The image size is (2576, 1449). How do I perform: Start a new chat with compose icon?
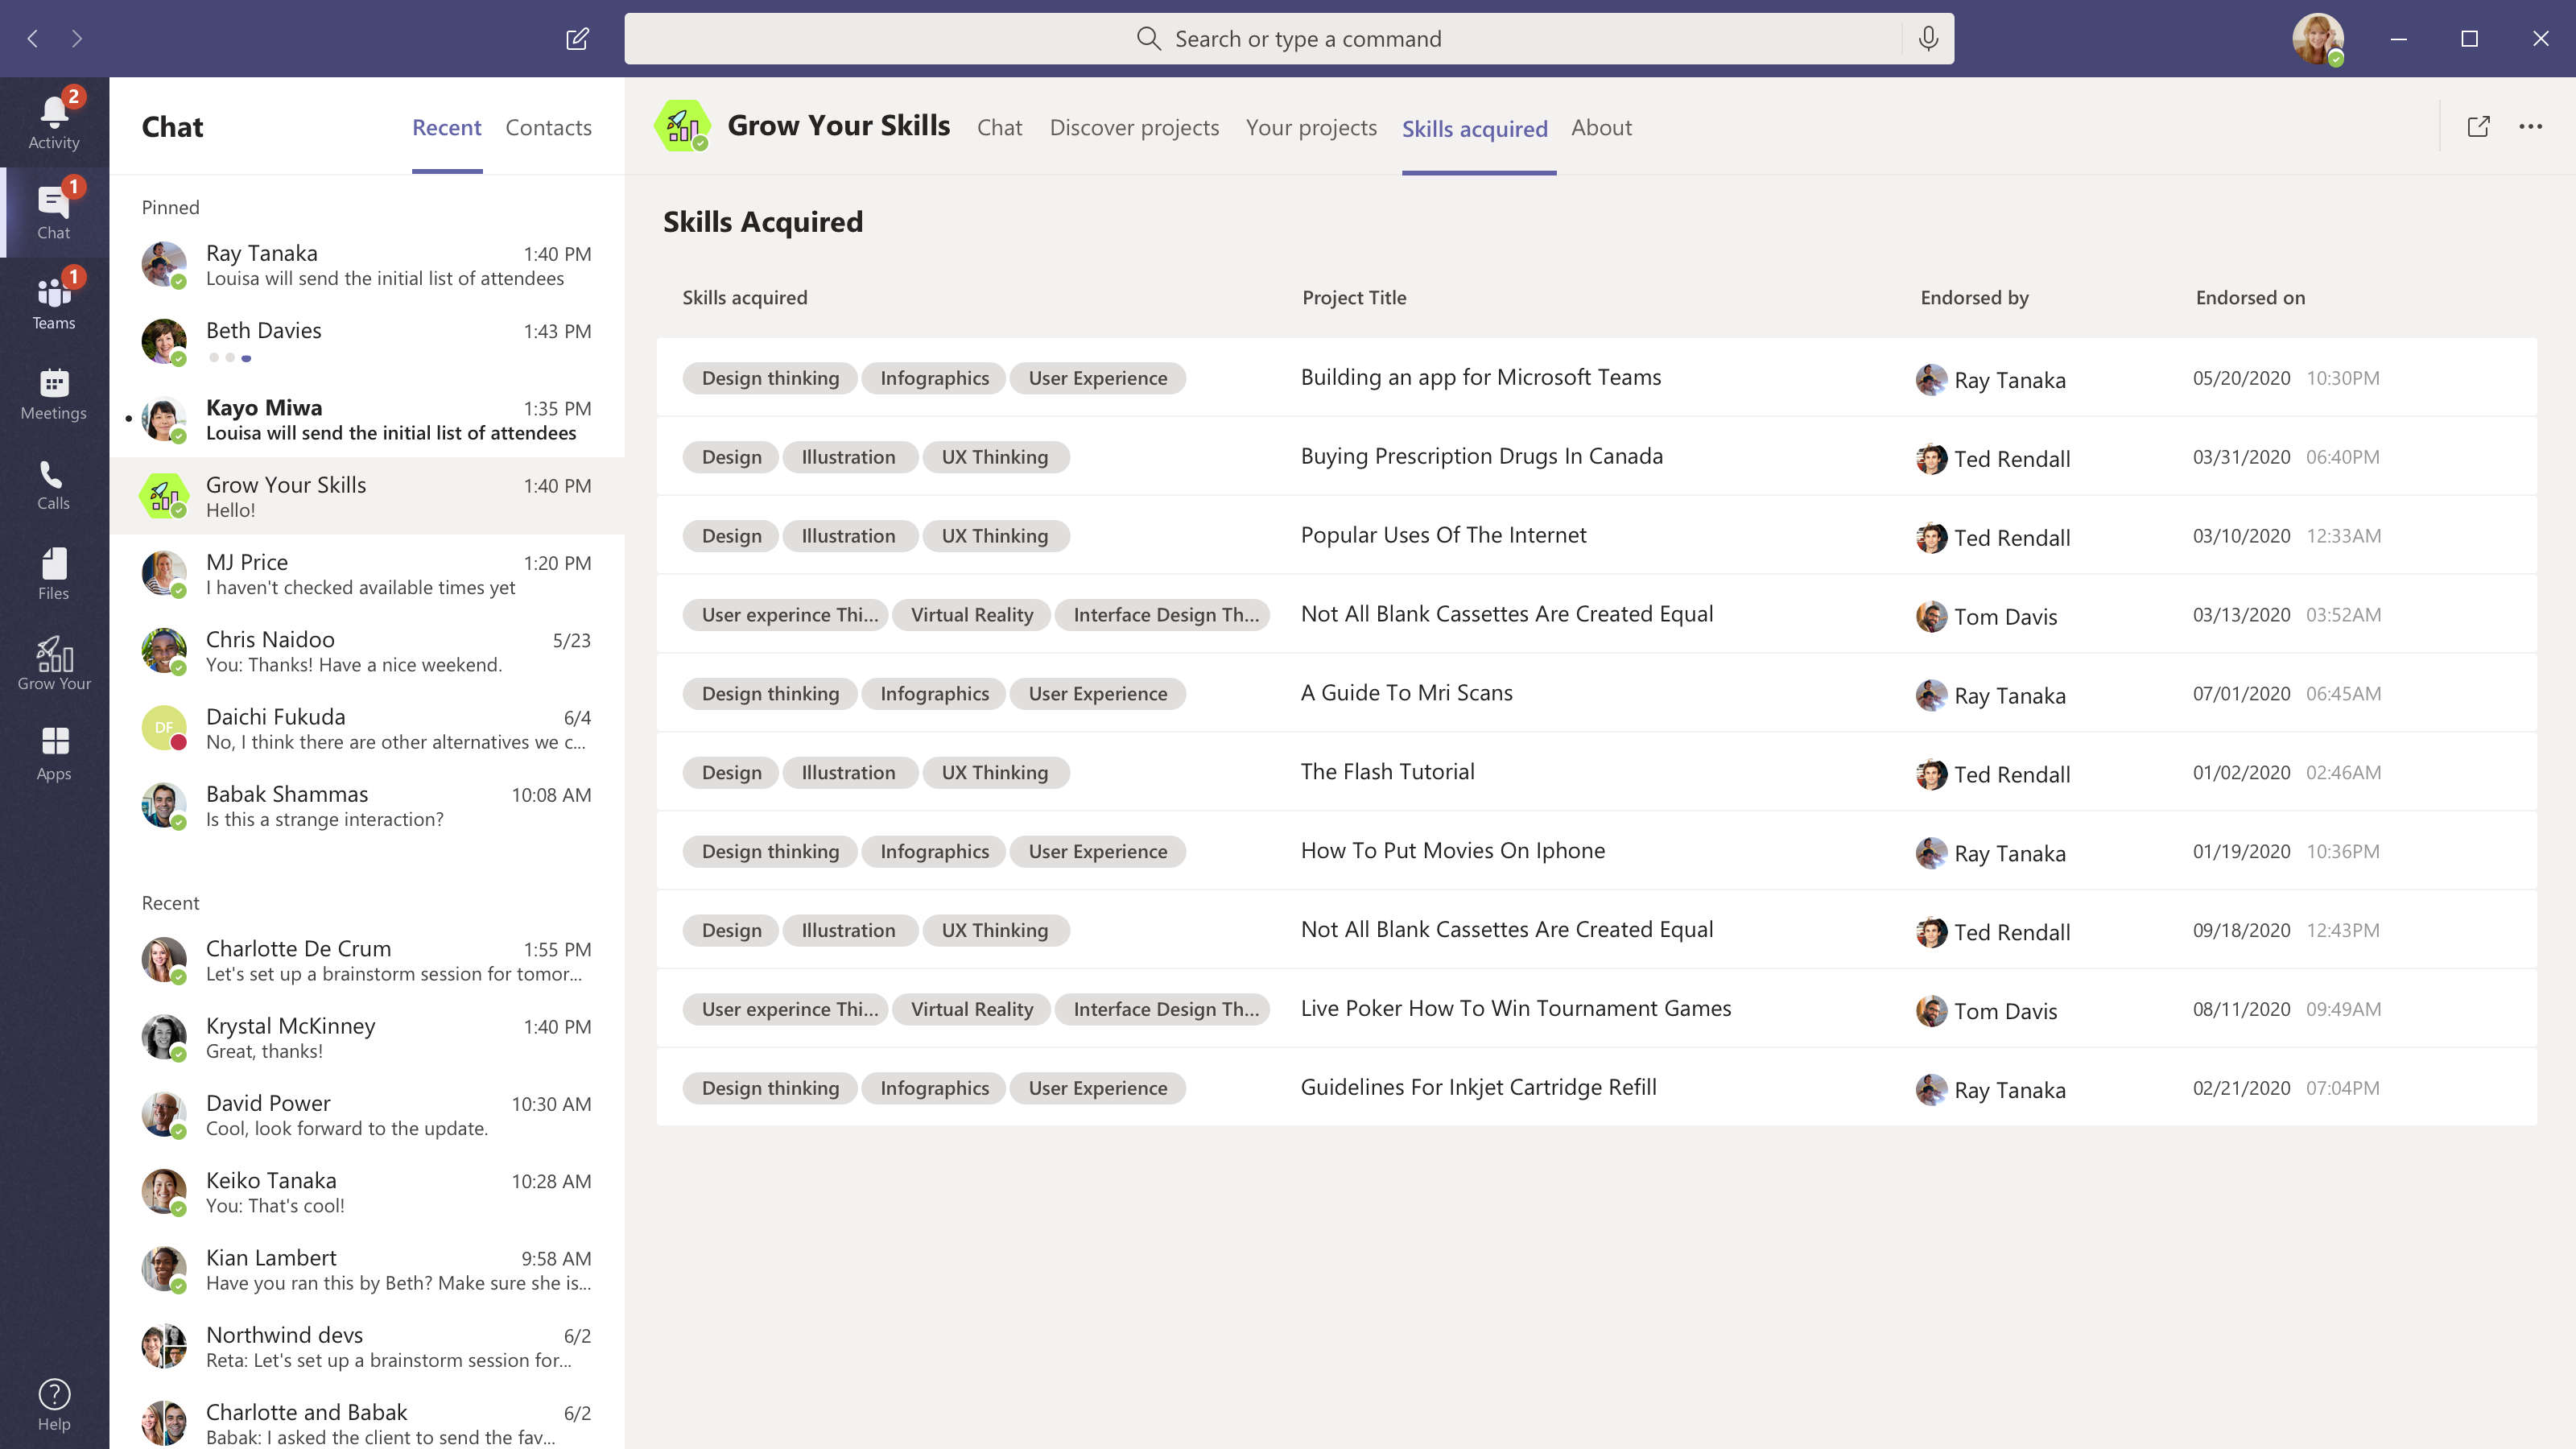point(577,39)
